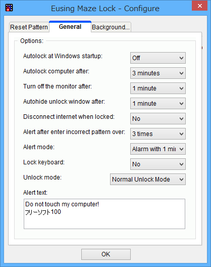The width and height of the screenshot is (211, 267).
Task: Click the arrow of the 3 minutes combo
Action: tap(181, 73)
